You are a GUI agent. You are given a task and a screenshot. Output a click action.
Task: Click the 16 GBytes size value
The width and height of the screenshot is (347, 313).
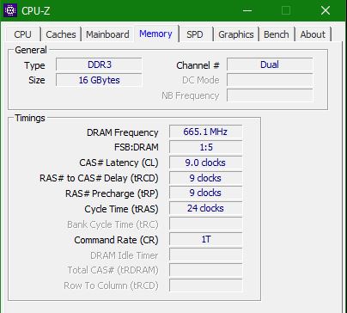[x=99, y=80]
